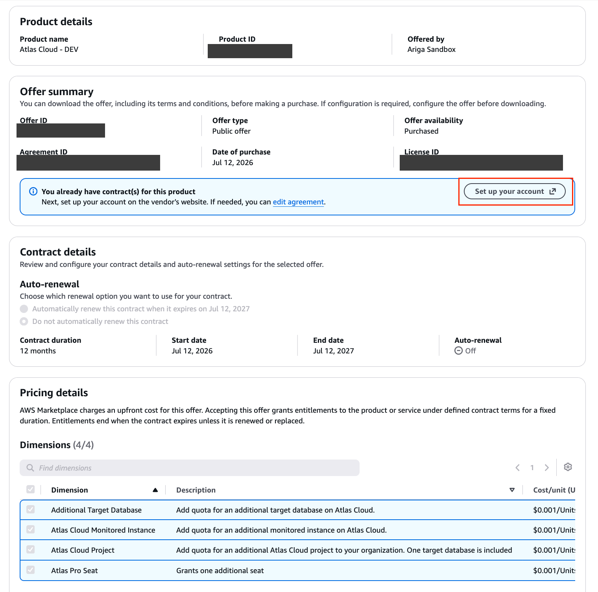The width and height of the screenshot is (598, 592).
Task: Click the Additional Target Database $0.001 cost cell
Action: [x=554, y=510]
